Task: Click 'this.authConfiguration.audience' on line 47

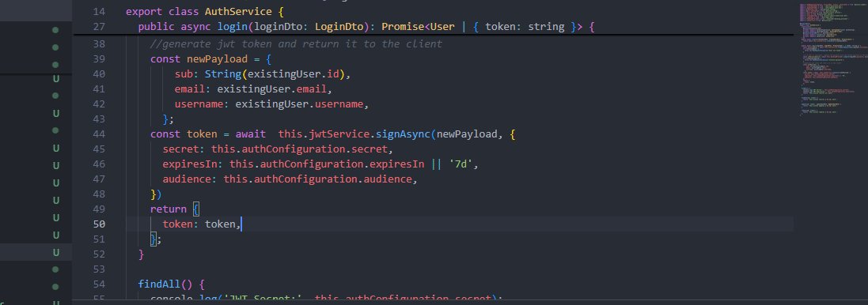Action: click(x=317, y=179)
